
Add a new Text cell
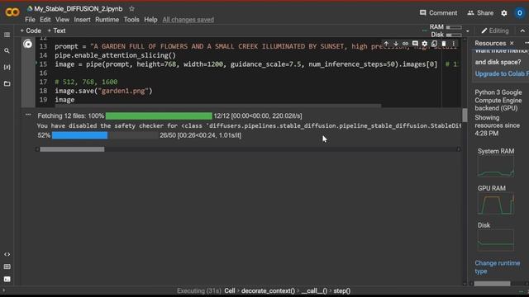click(57, 31)
